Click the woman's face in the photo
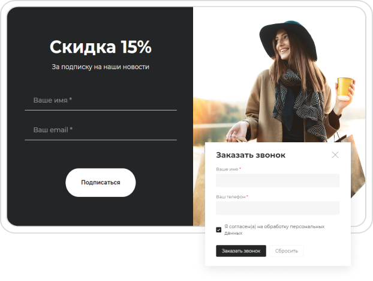The image size is (373, 281). pyautogui.click(x=283, y=45)
